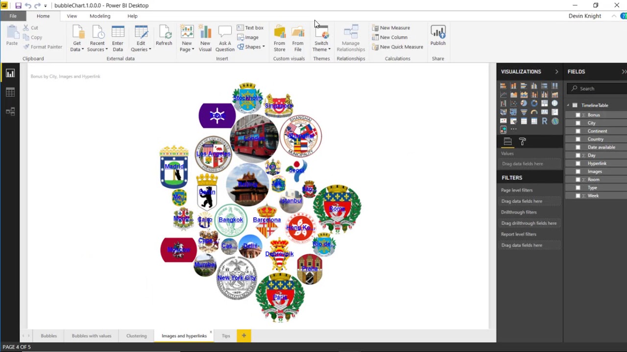
Task: Add a New Visual from the ribbon
Action: (x=205, y=39)
